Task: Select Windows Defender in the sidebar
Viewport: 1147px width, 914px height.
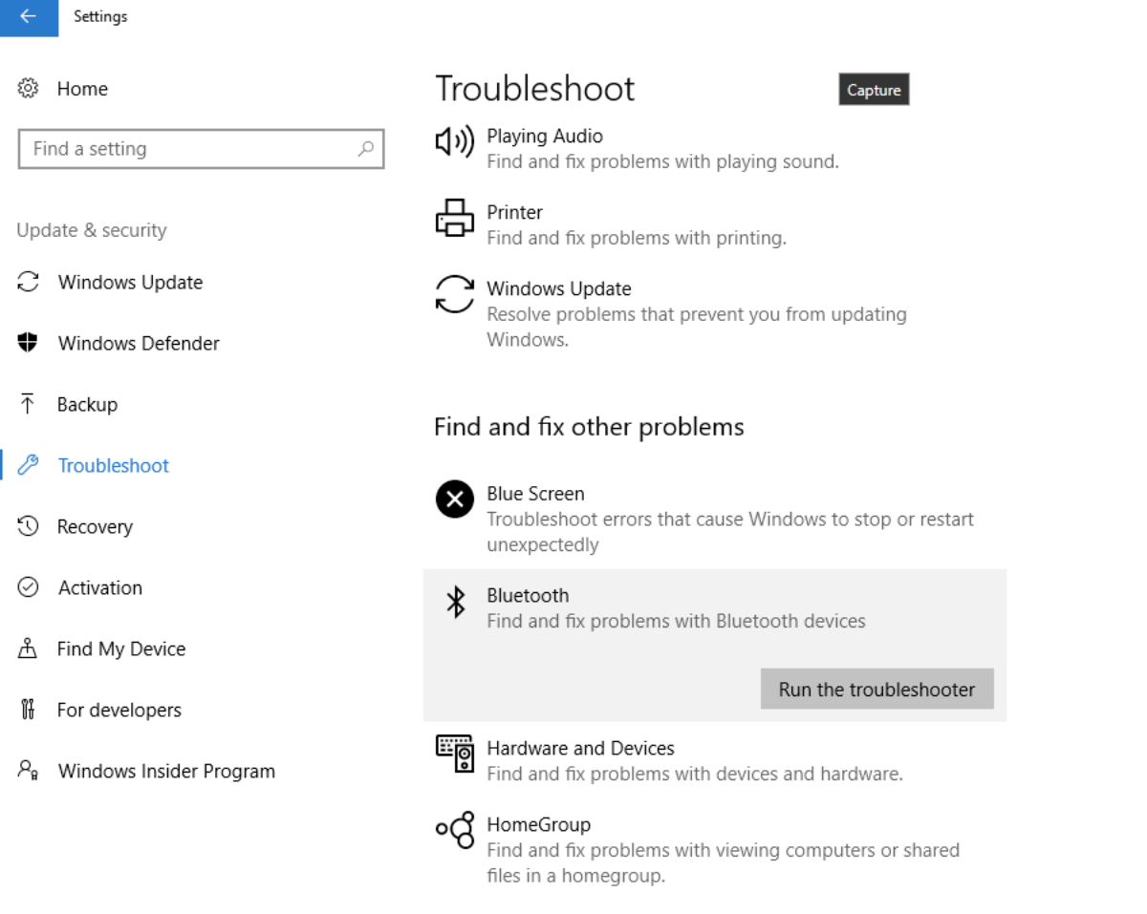Action: pos(139,344)
